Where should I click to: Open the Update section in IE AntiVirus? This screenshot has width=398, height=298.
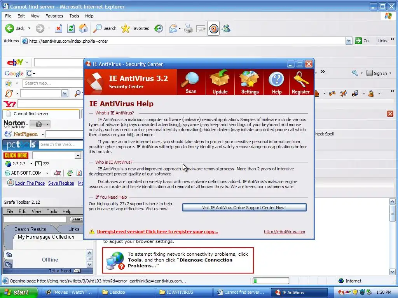[220, 82]
